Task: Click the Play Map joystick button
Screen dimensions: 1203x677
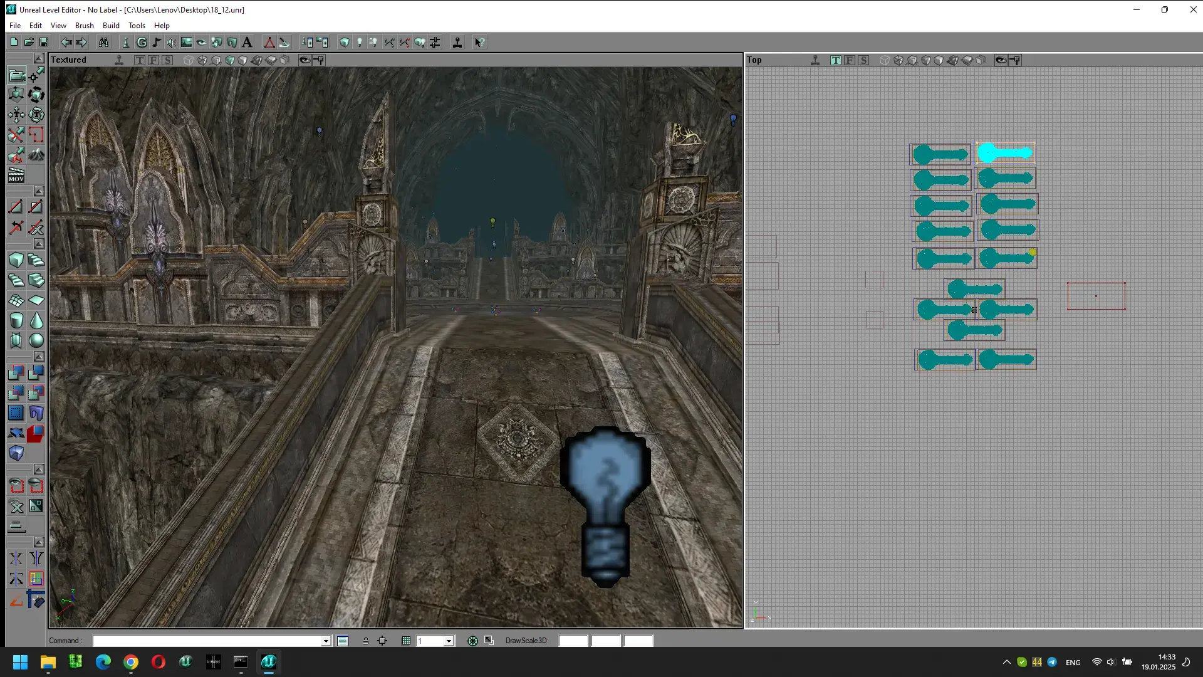Action: [x=457, y=42]
